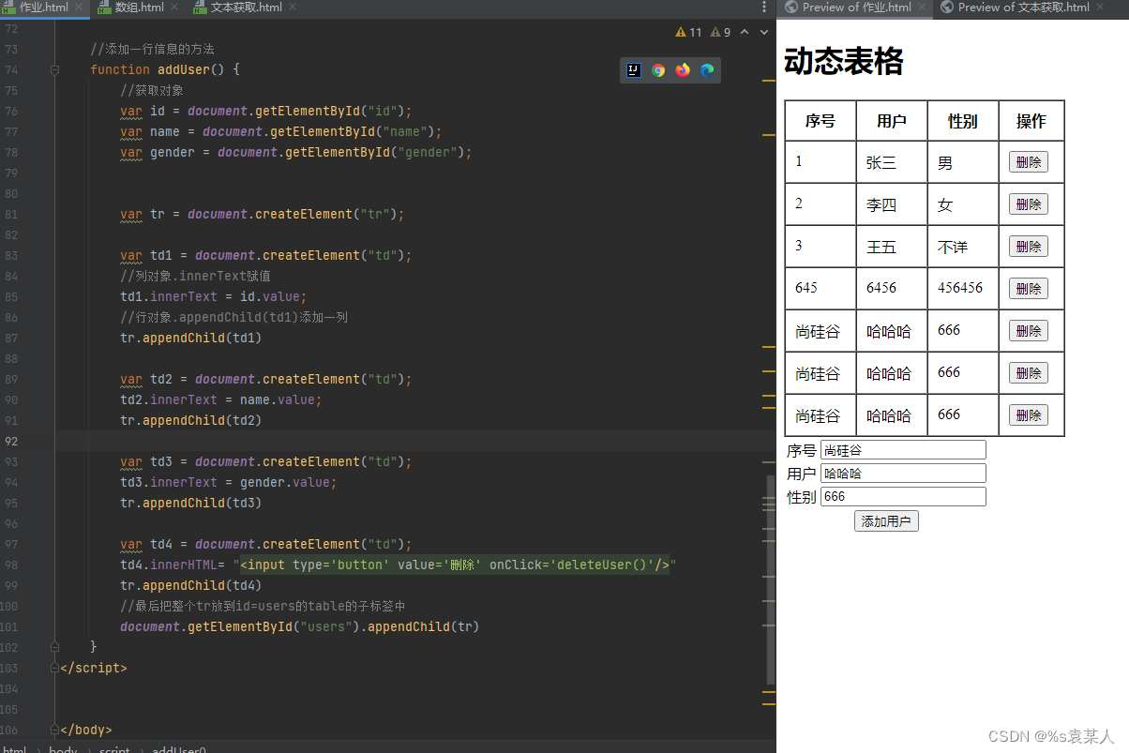The height and width of the screenshot is (753, 1129).
Task: Close the Preview of 作业.html tab
Action: 922,8
